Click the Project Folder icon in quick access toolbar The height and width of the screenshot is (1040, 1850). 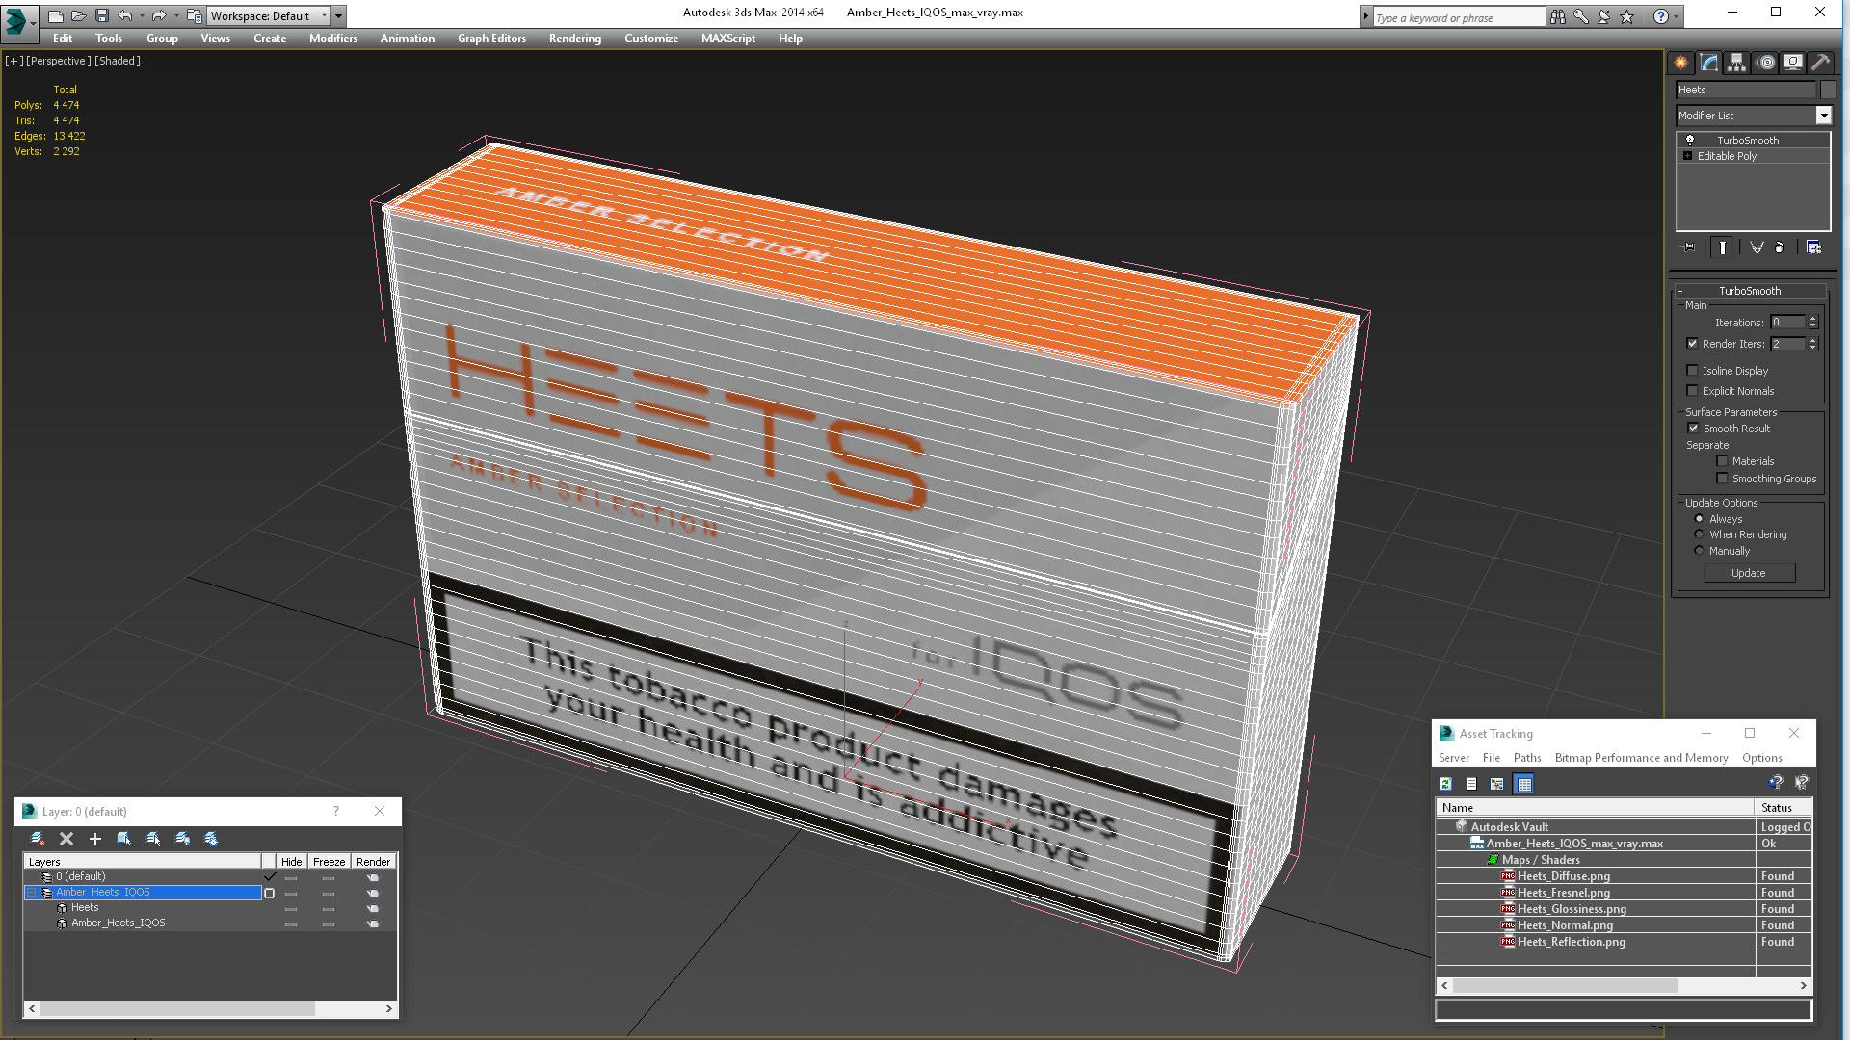(x=195, y=16)
